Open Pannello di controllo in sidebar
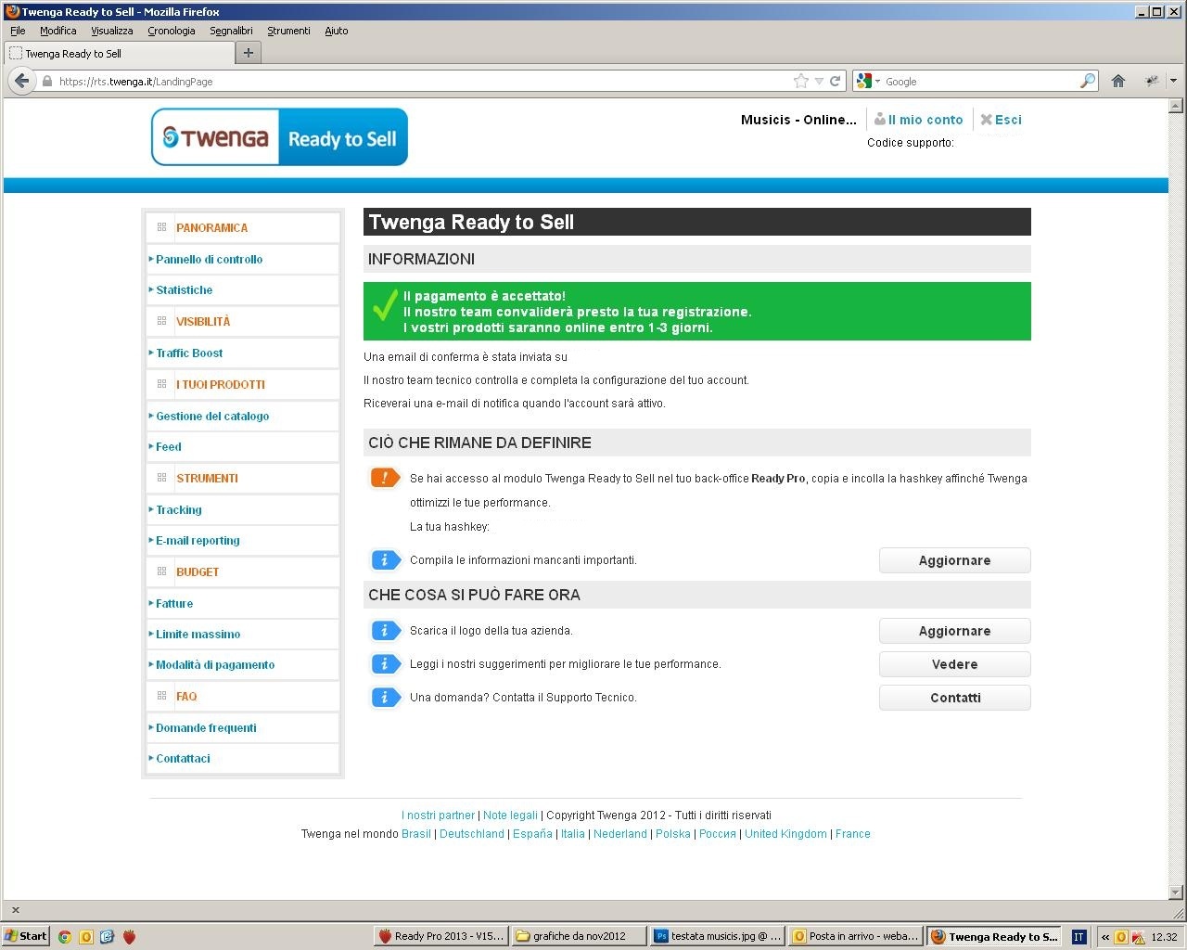 pos(209,259)
